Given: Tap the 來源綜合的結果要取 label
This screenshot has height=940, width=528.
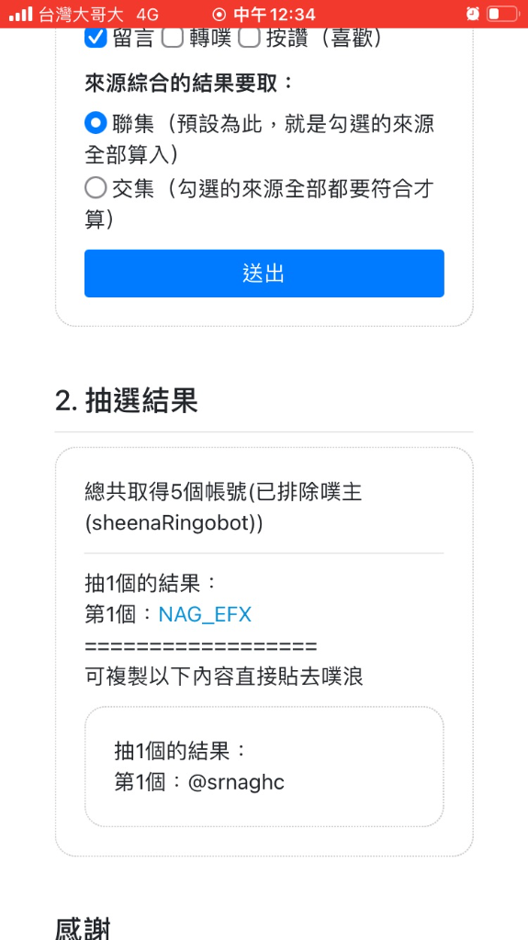Looking at the screenshot, I should 191,83.
